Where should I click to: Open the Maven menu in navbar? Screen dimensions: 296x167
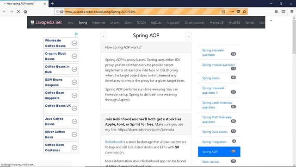(x=115, y=23)
